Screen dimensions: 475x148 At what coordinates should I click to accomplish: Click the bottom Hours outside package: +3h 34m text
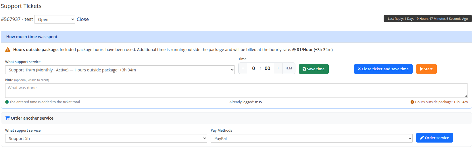pos(441,102)
